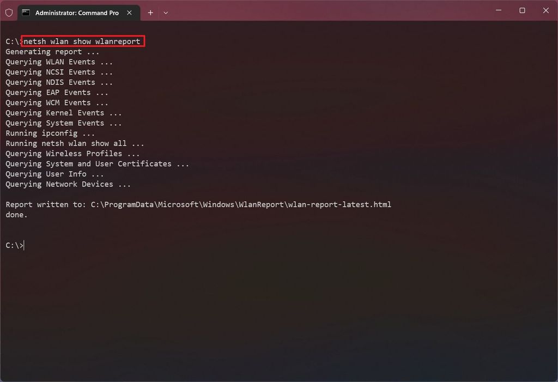
Task: Place the cursor at the C:\> prompt
Action: 15,245
